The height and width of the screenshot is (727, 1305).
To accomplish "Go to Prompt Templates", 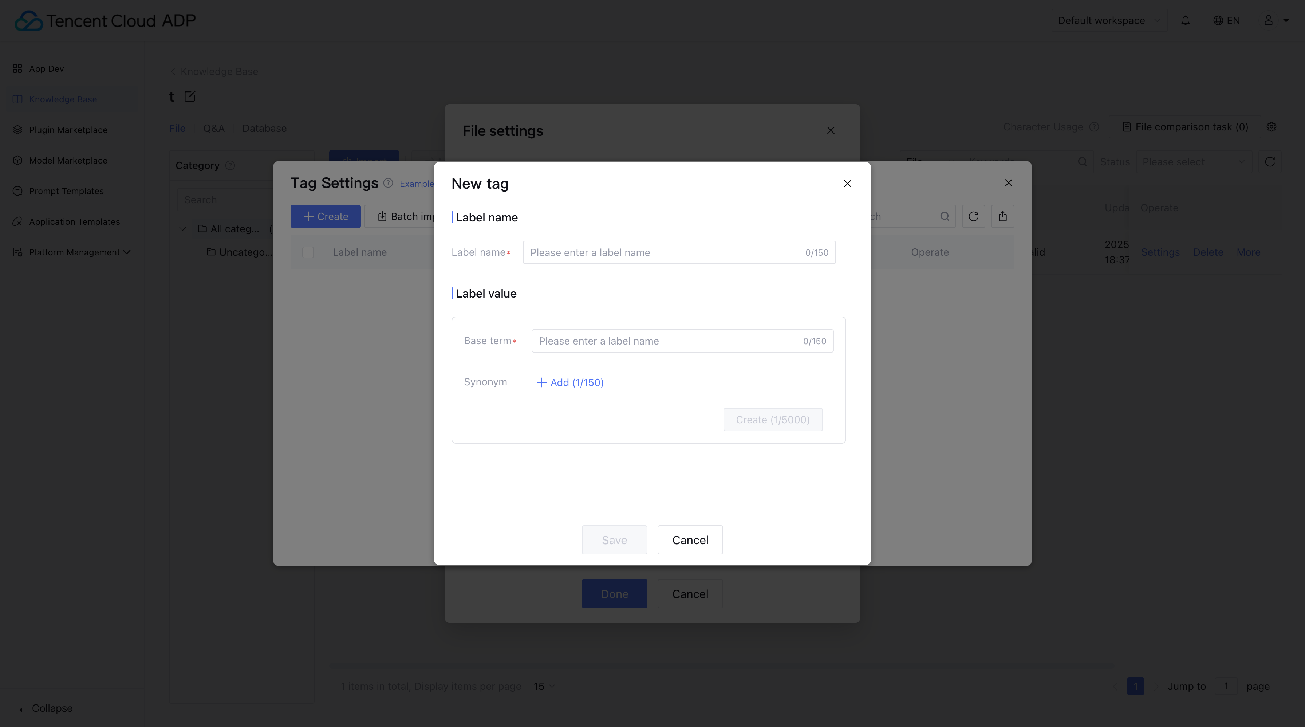I will coord(66,191).
